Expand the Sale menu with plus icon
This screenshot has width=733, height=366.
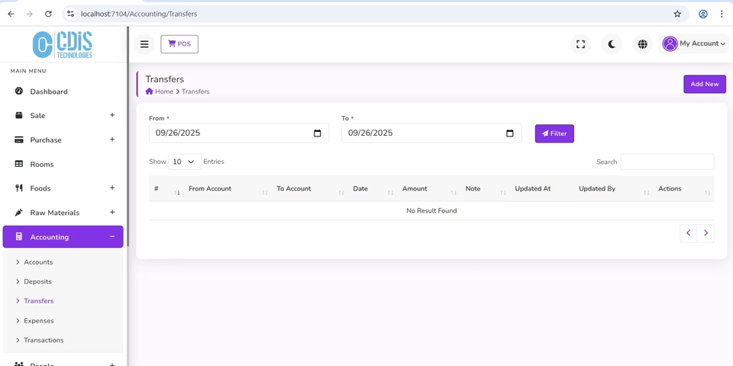tap(112, 115)
